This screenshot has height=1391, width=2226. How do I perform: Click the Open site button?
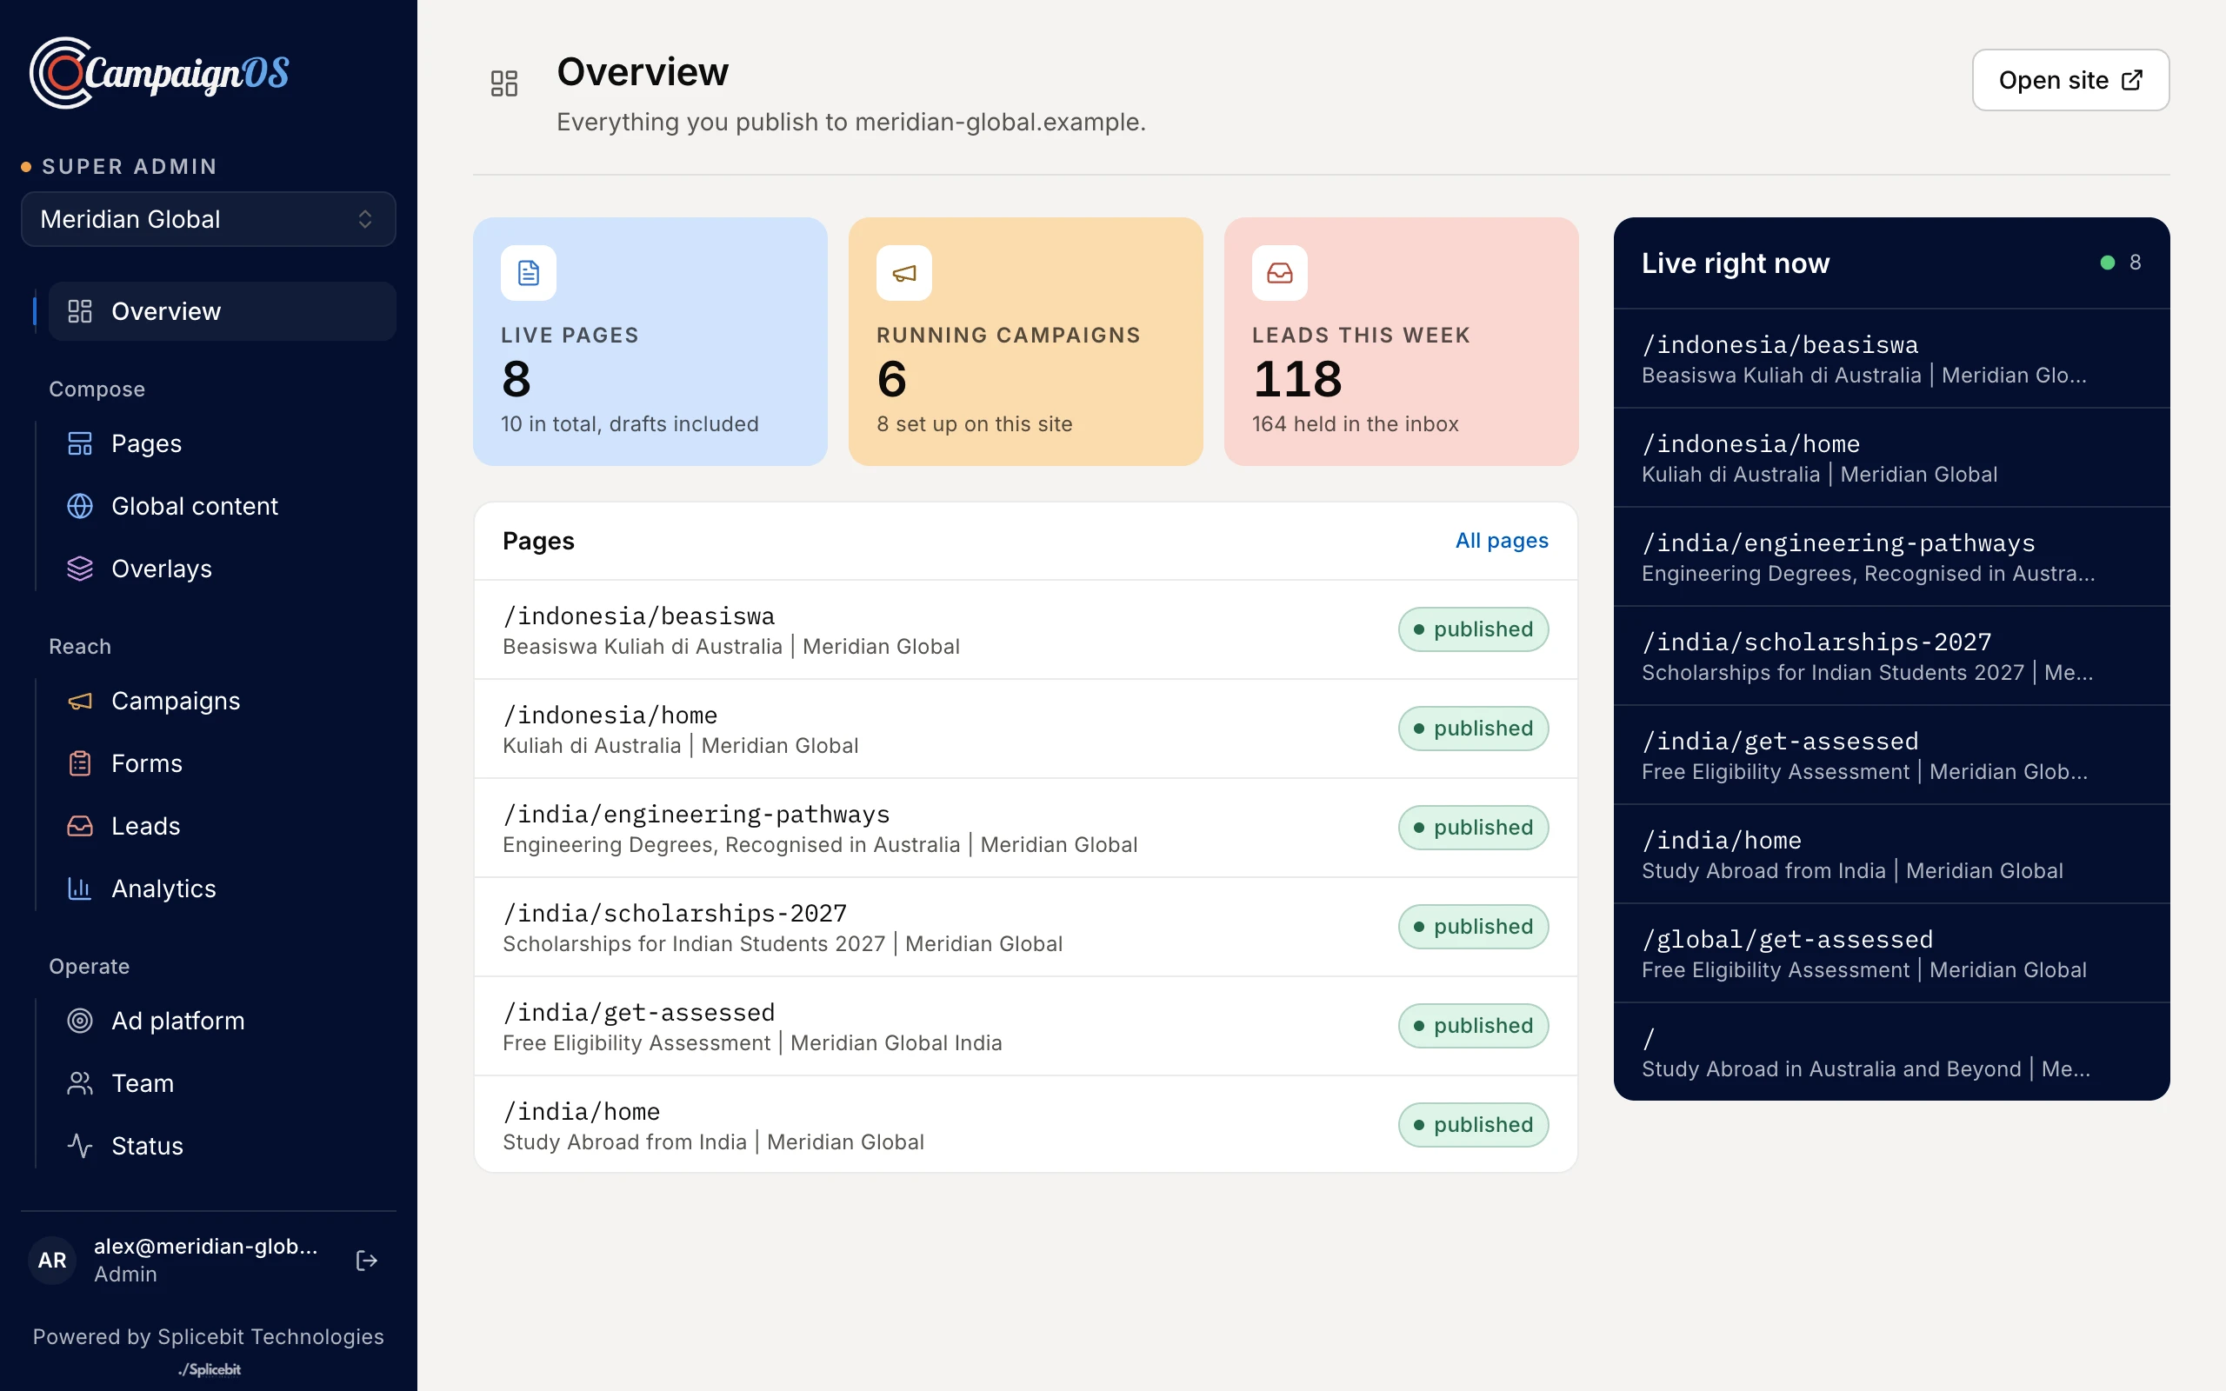[x=2070, y=80]
